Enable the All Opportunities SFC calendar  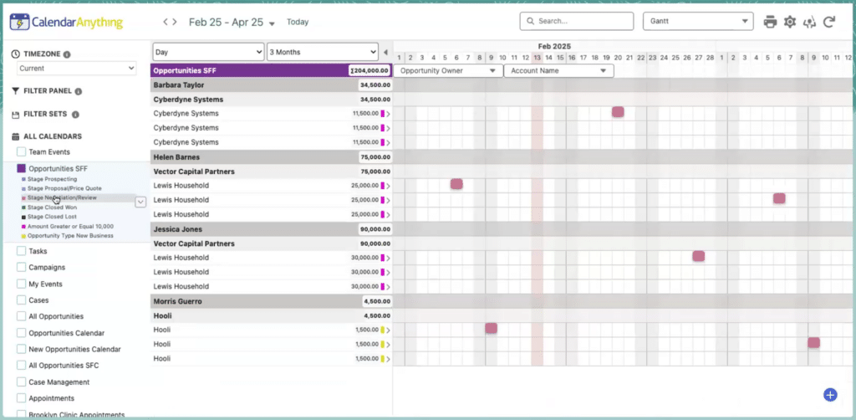pos(21,366)
